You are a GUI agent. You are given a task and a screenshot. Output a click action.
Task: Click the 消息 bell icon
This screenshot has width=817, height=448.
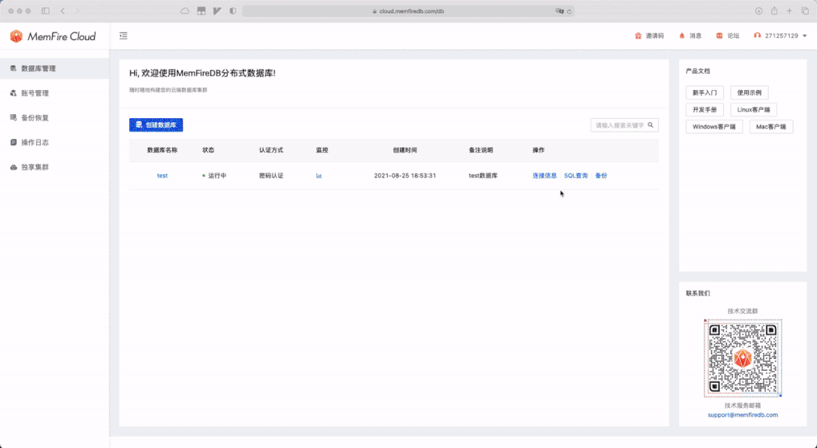[682, 36]
